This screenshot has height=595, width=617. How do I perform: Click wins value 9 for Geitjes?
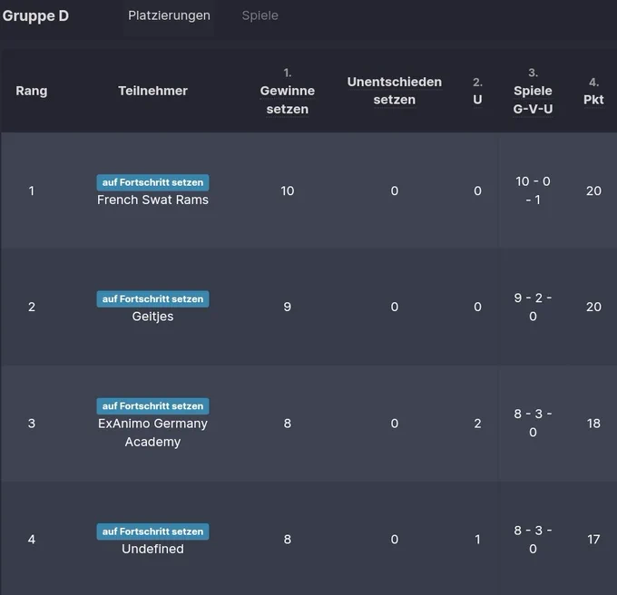288,307
